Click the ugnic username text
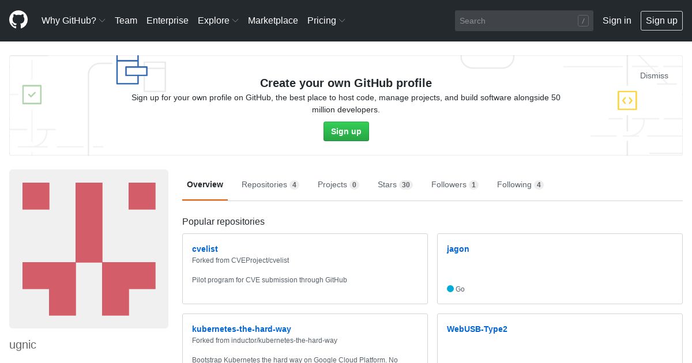The image size is (692, 363). tap(22, 345)
